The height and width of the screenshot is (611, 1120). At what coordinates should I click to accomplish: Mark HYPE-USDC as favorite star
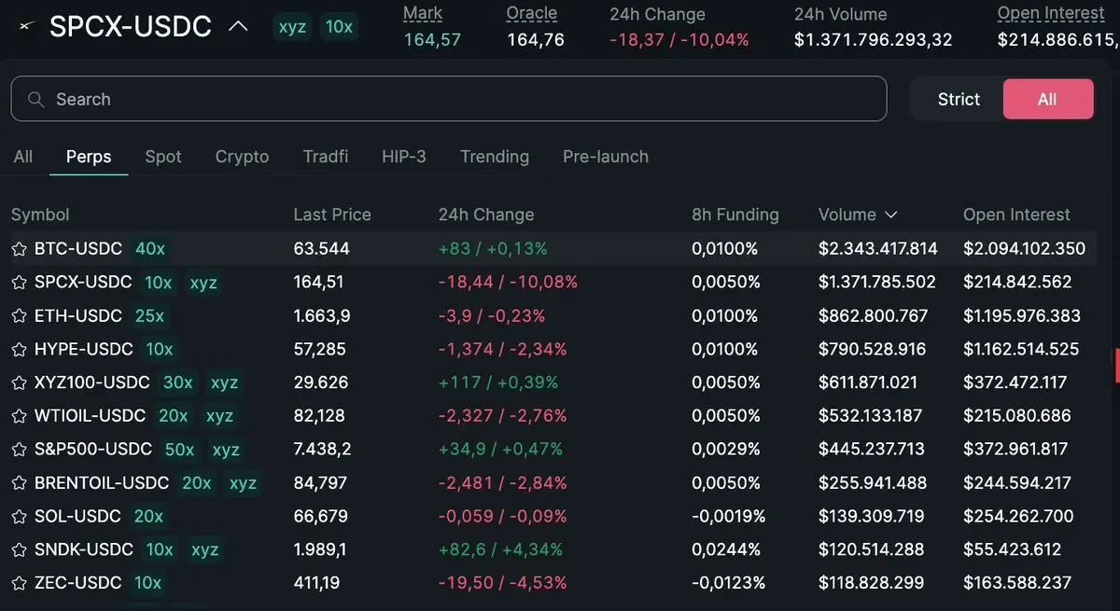coord(19,350)
